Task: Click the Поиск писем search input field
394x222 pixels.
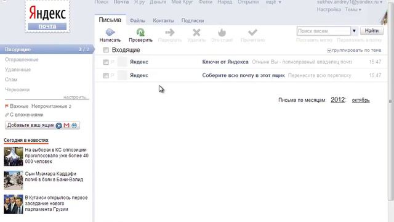Action: (324, 31)
